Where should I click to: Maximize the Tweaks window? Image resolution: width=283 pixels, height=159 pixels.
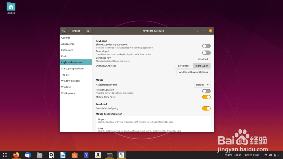click(204, 31)
